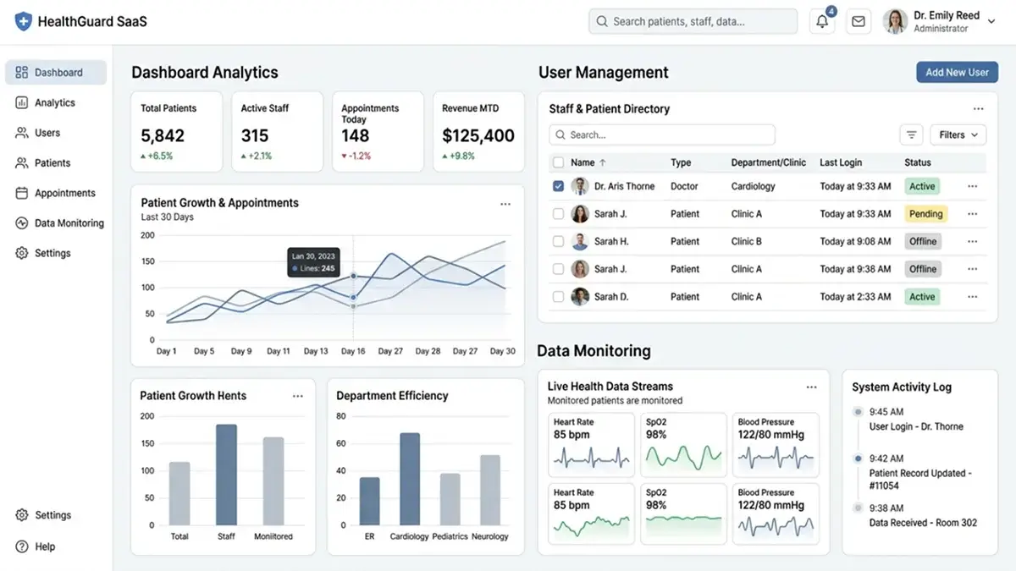Click the directory Search input field
Viewport: 1016px width, 571px height.
(x=661, y=134)
